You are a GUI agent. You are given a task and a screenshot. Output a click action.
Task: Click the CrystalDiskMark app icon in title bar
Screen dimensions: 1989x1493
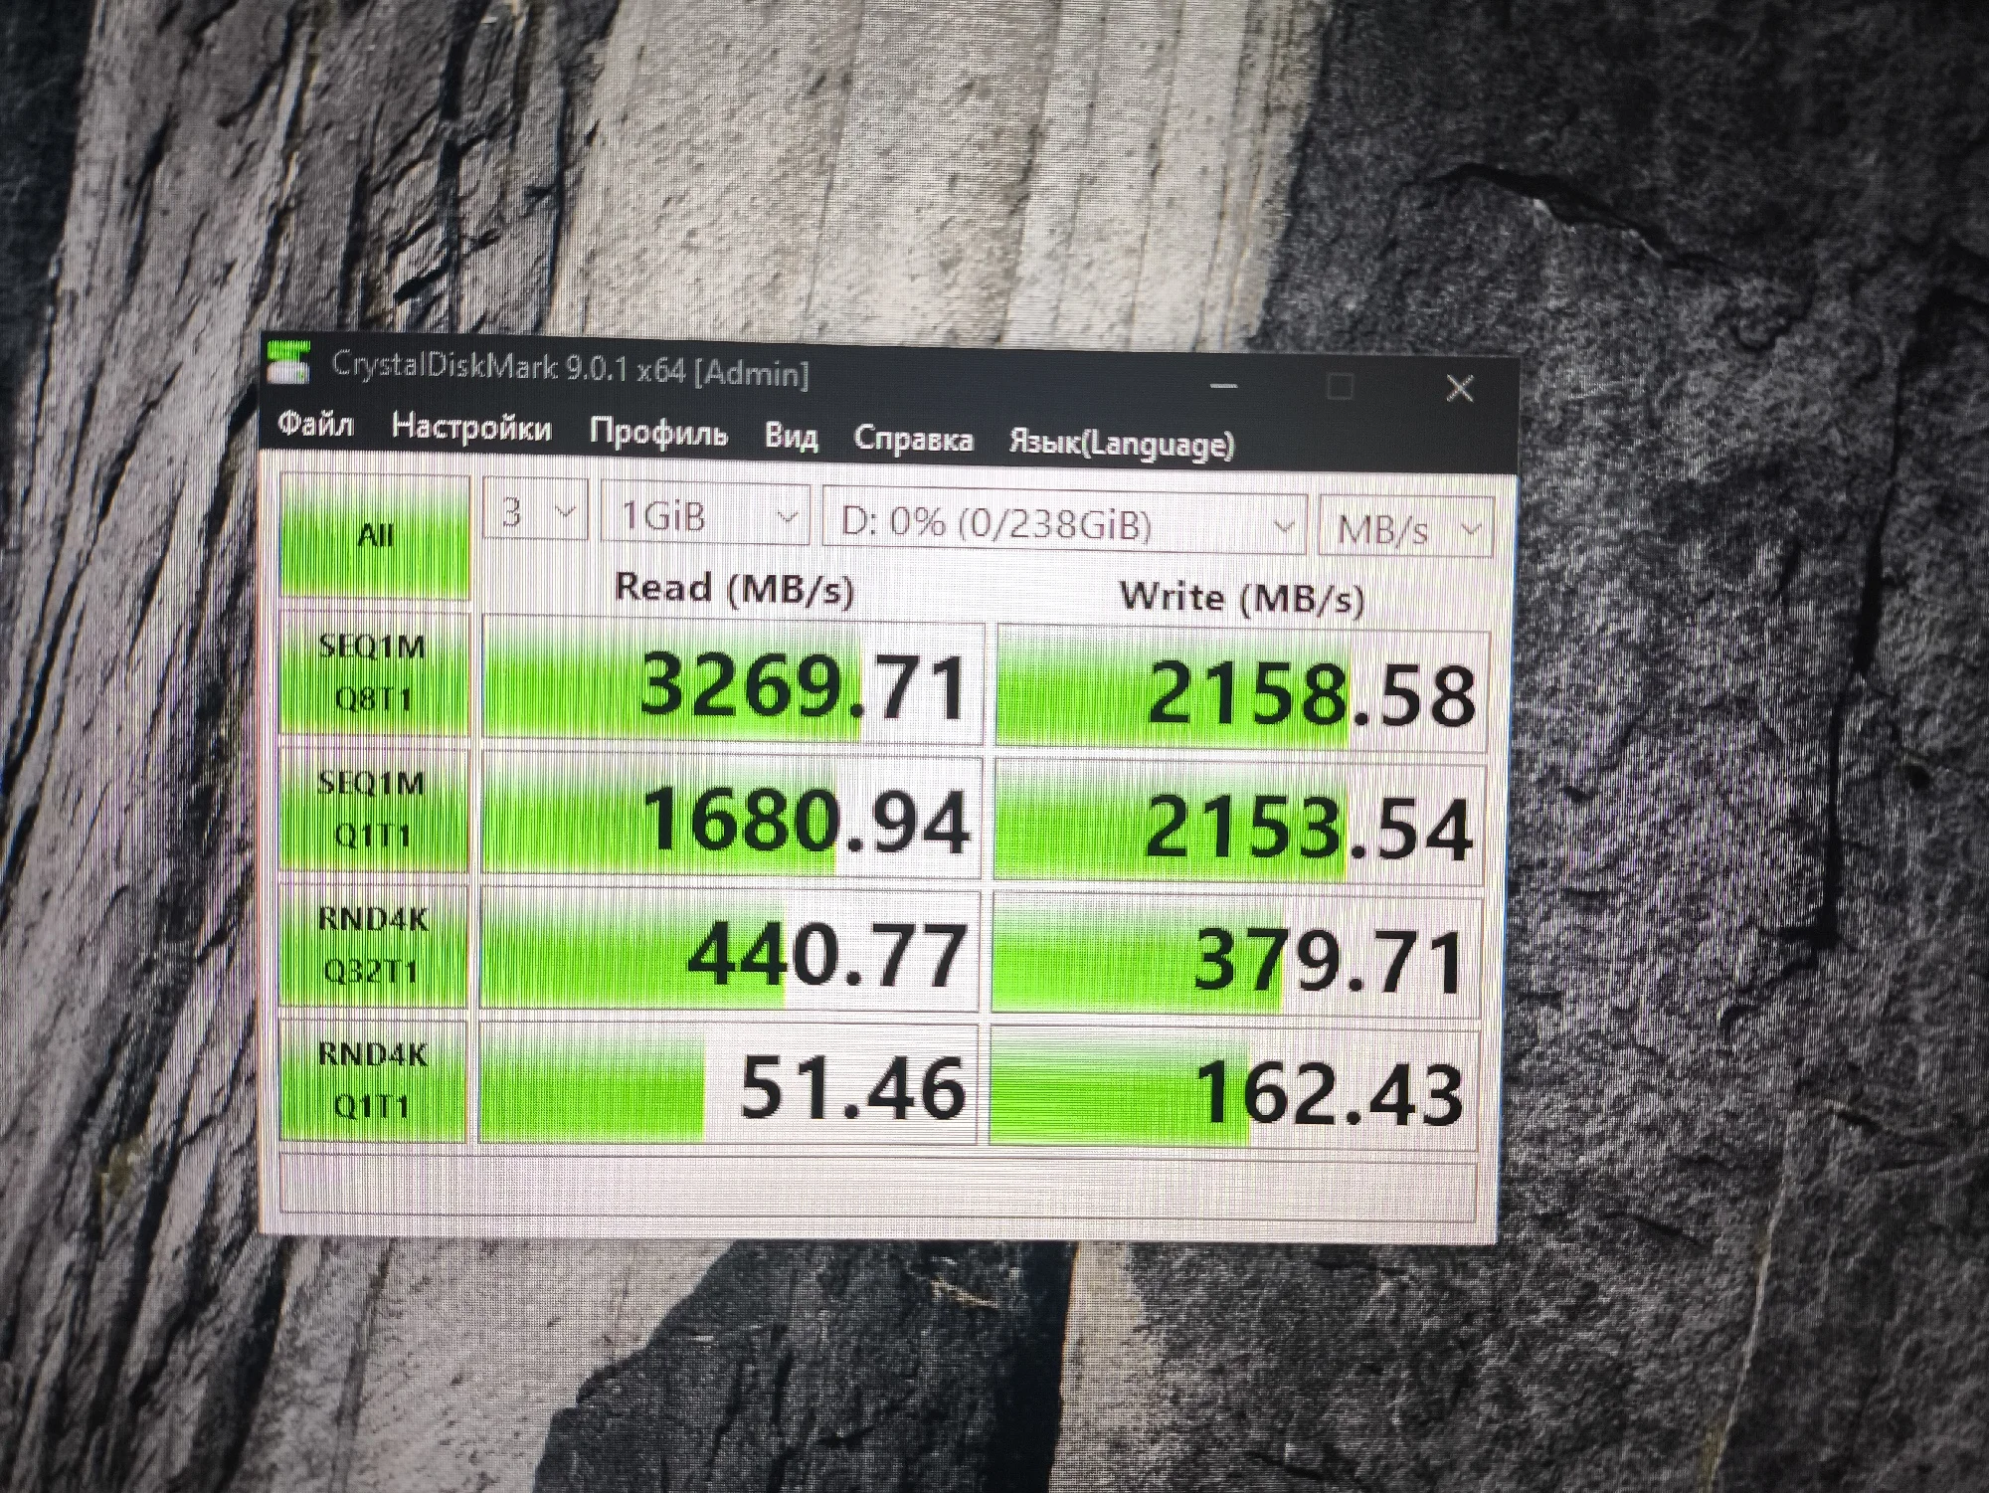(289, 364)
